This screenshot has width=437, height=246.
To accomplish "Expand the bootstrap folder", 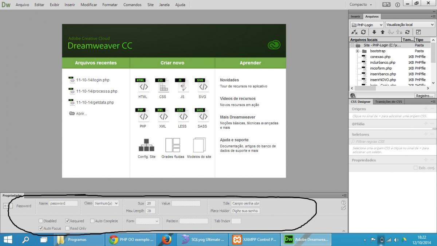I will point(358,51).
